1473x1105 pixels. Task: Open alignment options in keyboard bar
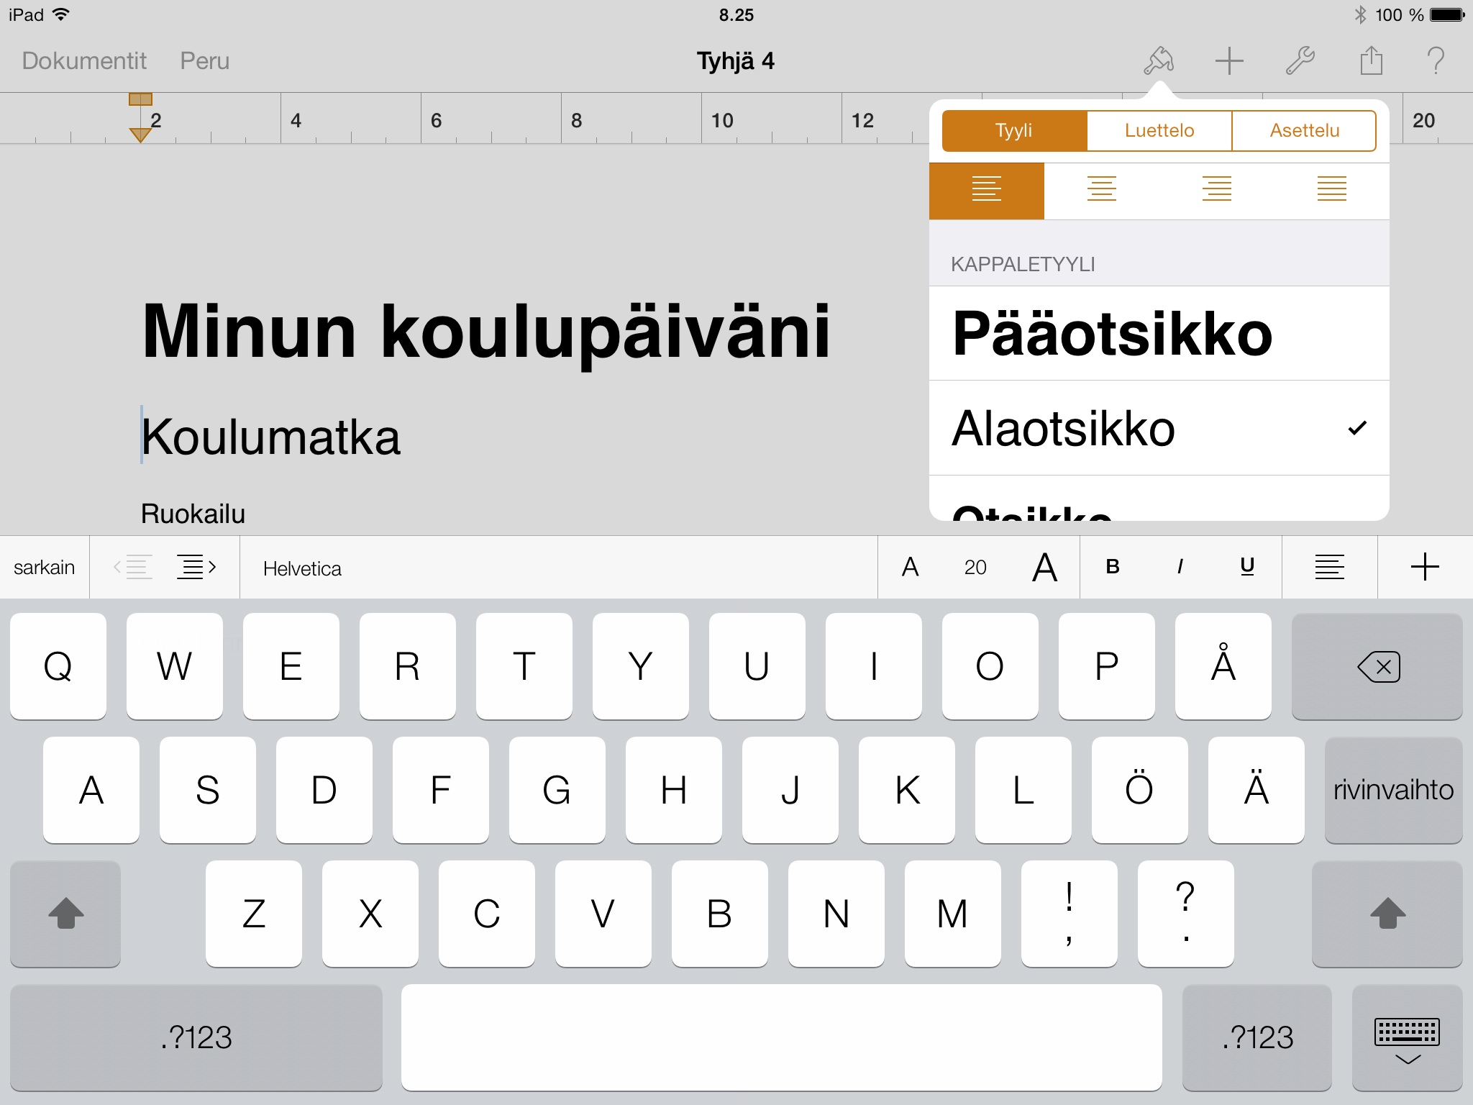coord(1329,568)
